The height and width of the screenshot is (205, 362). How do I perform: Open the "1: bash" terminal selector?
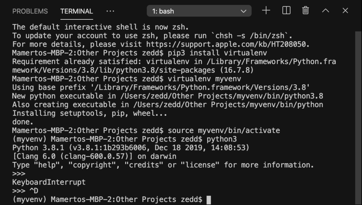tap(199, 11)
